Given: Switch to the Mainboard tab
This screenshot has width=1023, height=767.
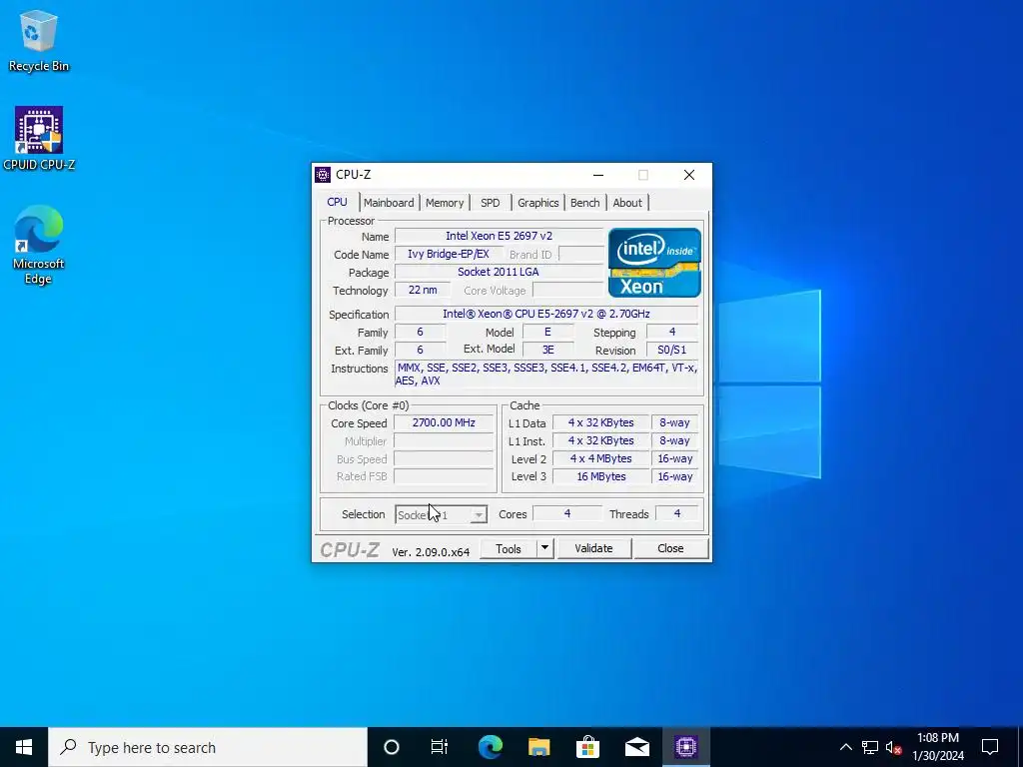Looking at the screenshot, I should [389, 203].
